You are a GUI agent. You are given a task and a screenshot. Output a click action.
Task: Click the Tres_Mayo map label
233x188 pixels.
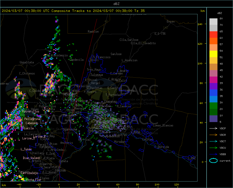pyautogui.click(x=94, y=70)
